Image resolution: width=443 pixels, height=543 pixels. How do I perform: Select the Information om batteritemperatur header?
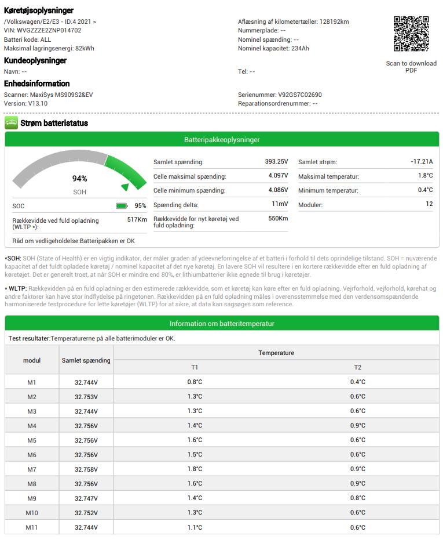coord(222,324)
